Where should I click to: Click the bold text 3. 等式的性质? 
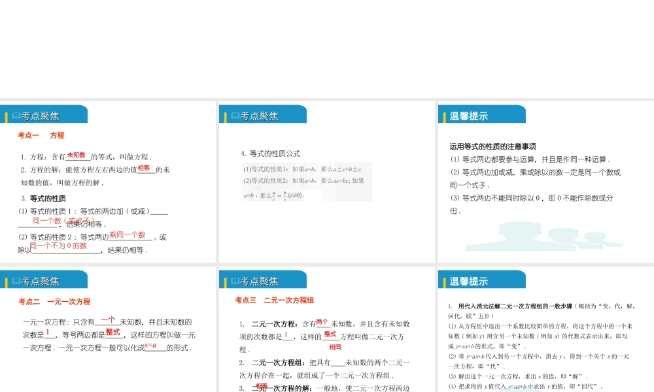pos(43,199)
